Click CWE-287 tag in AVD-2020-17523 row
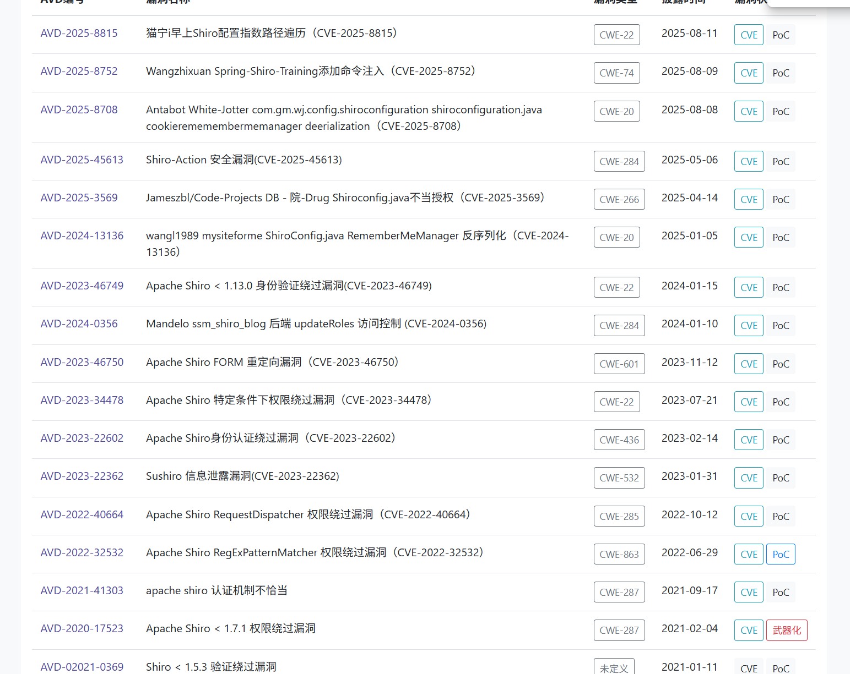The height and width of the screenshot is (674, 850). point(619,630)
